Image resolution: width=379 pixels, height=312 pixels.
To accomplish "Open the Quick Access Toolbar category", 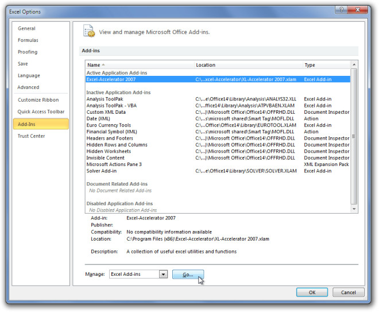I will (x=41, y=111).
